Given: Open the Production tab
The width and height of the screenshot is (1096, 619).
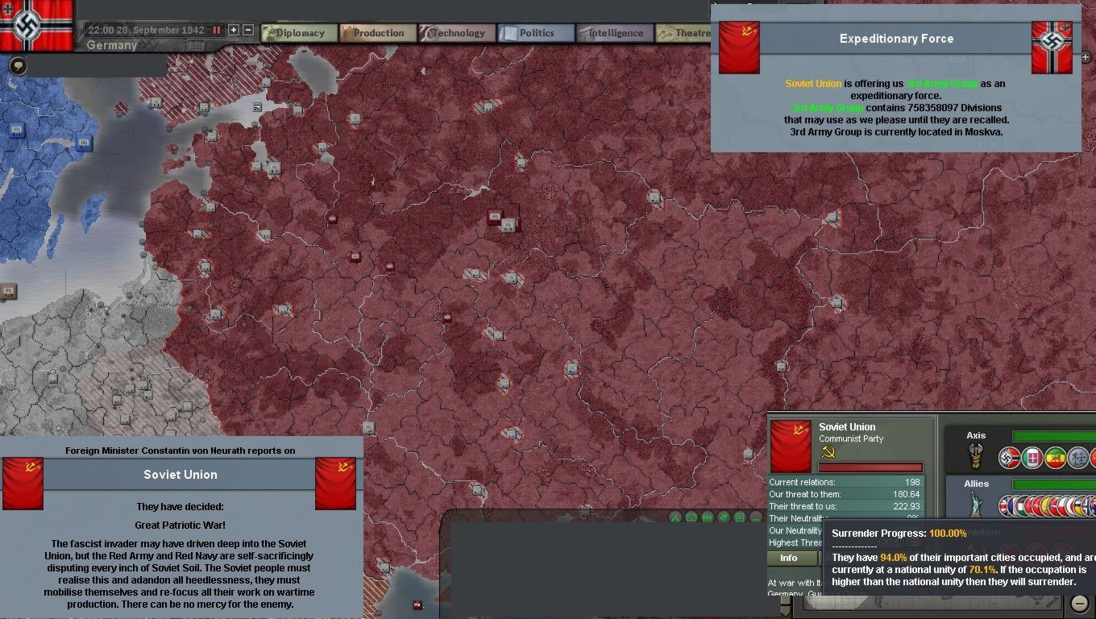Looking at the screenshot, I should [x=378, y=33].
